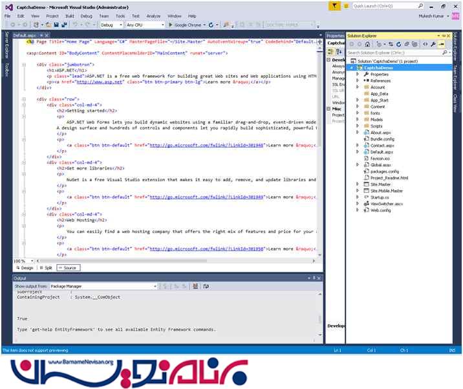Screen dimensions: 463x389
Task: Open the Debug configuration dropdown
Action: click(x=111, y=25)
